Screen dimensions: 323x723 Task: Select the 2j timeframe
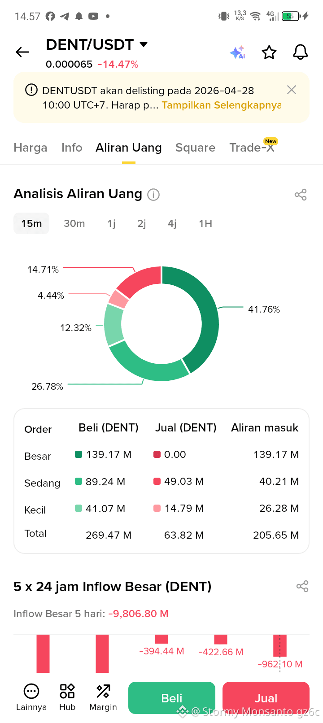pos(142,223)
